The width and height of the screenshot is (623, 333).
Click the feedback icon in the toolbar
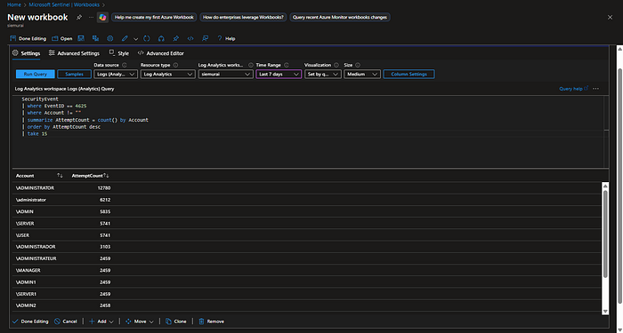point(205,38)
